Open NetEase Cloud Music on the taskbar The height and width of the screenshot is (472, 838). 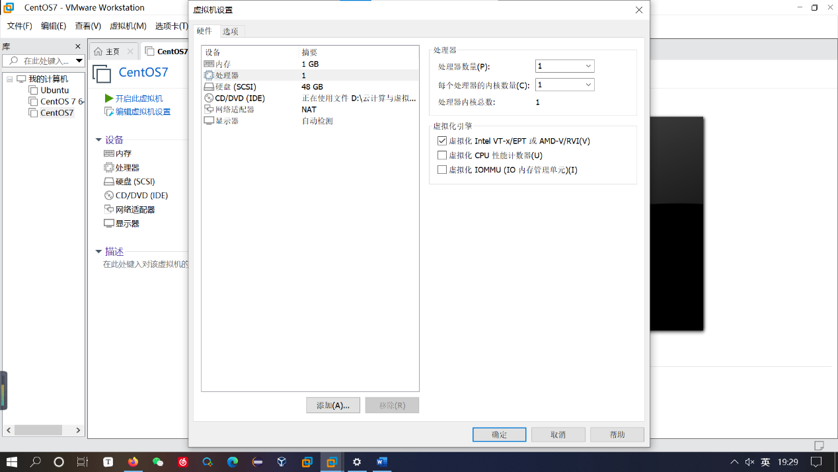pyautogui.click(x=183, y=462)
